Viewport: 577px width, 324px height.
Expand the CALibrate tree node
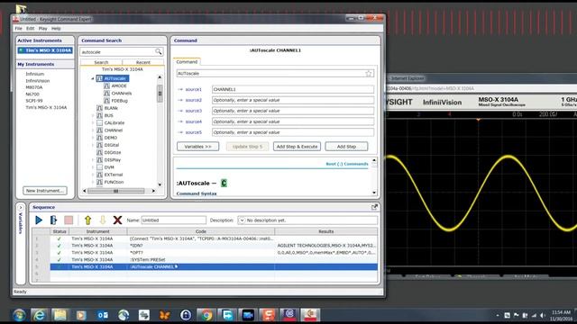(x=92, y=122)
